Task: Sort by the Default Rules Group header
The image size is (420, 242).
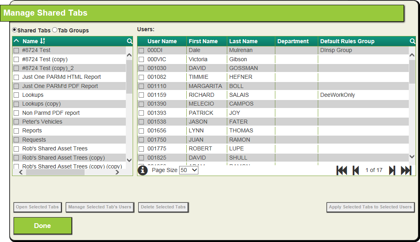Action: tap(347, 41)
